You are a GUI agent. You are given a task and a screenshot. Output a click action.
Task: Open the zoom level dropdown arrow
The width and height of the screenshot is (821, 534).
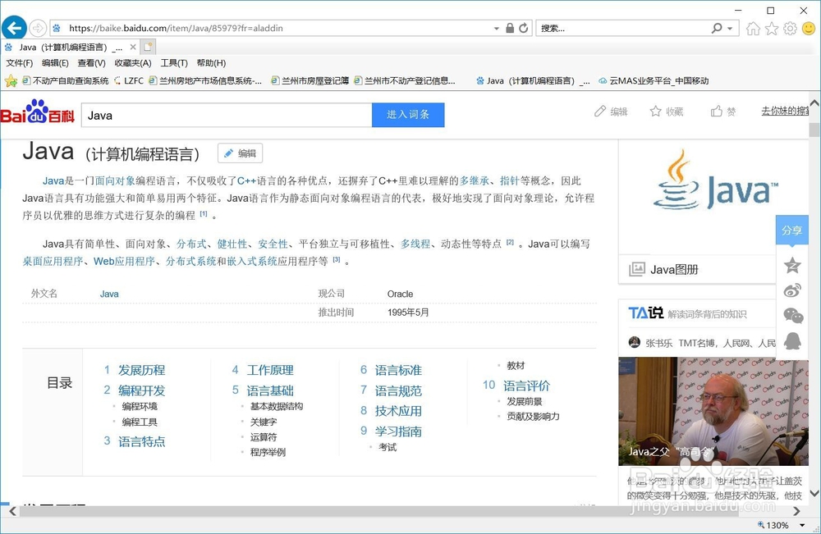pyautogui.click(x=801, y=525)
